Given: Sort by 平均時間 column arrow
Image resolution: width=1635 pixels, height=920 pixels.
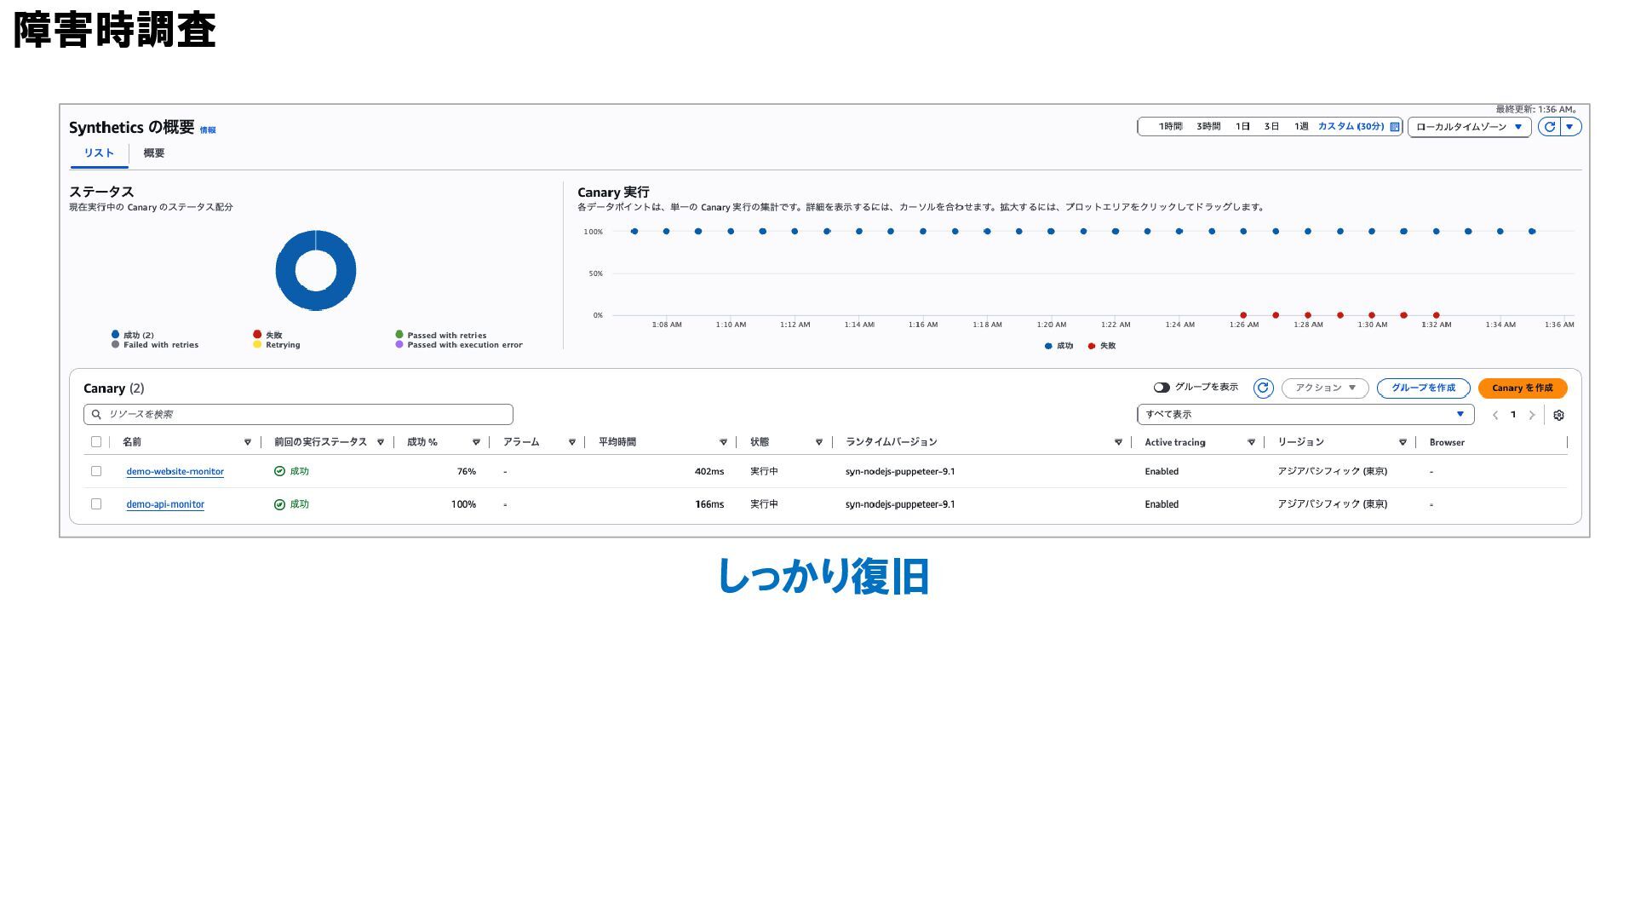Looking at the screenshot, I should click(x=723, y=442).
